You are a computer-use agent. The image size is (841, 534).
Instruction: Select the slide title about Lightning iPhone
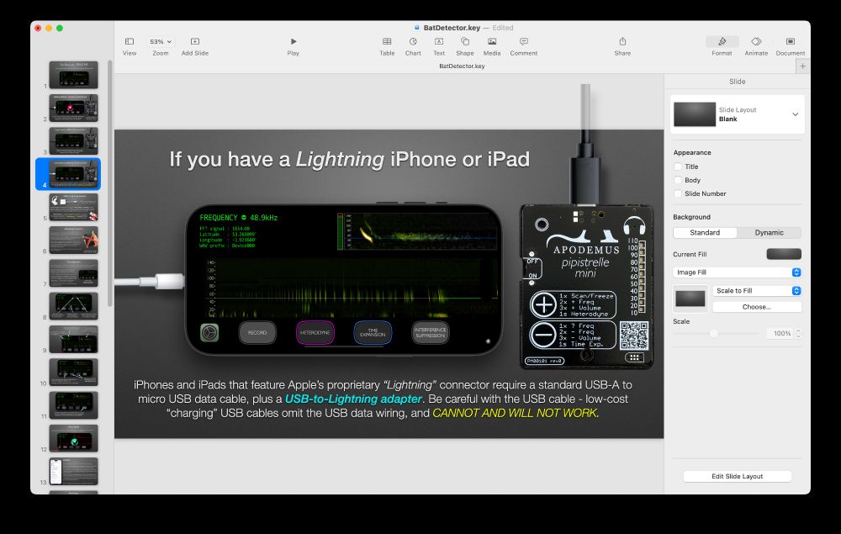coord(350,159)
